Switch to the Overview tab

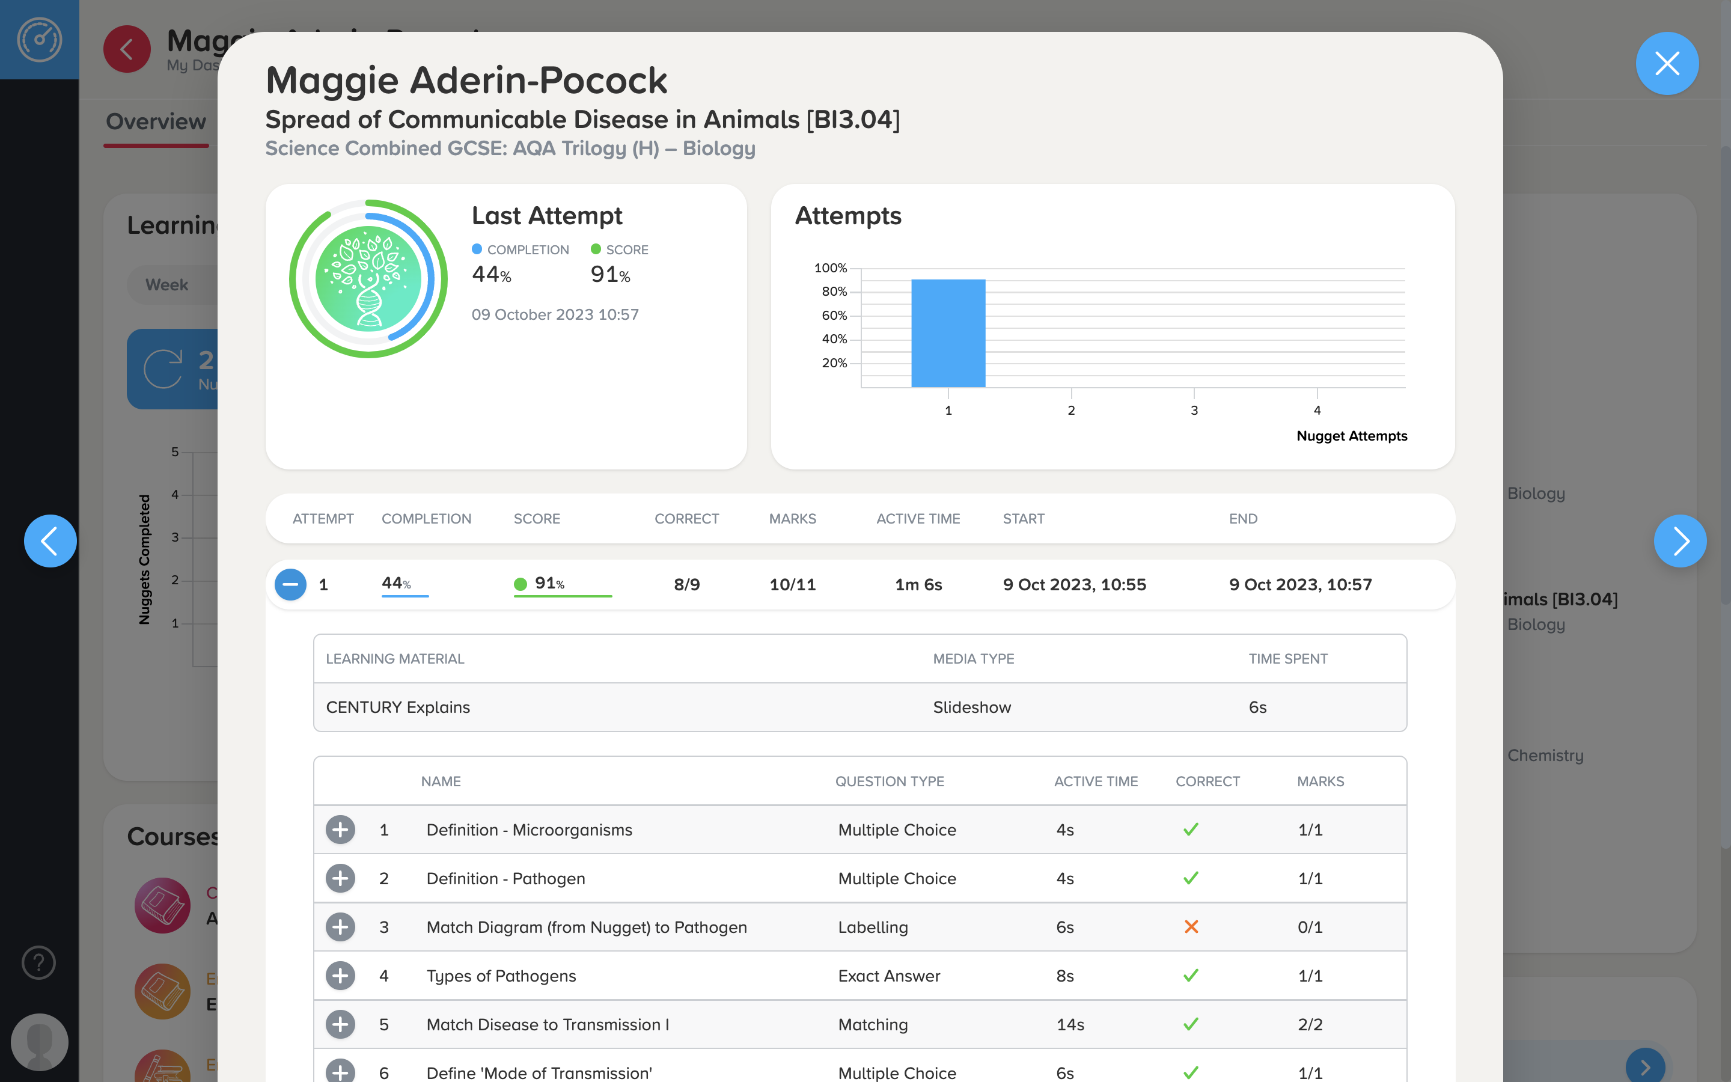156,121
